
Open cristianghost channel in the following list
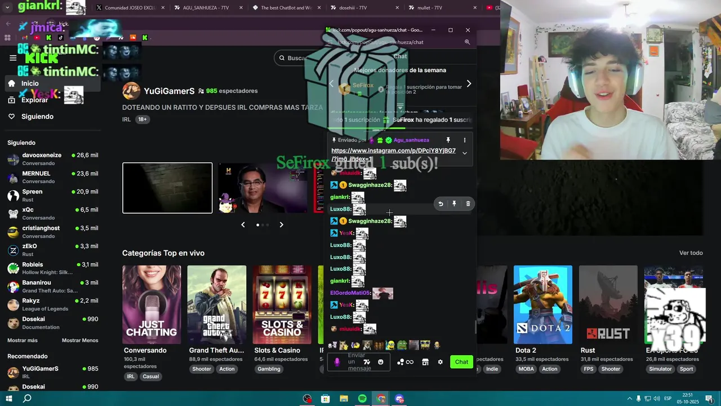(52, 232)
